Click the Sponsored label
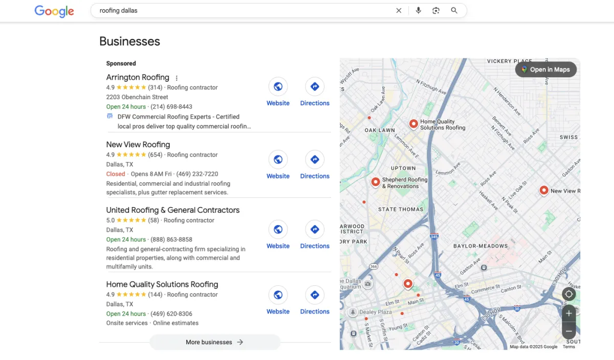The height and width of the screenshot is (360, 614). [121, 63]
